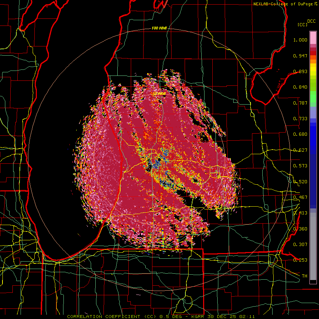The image size is (319, 319).
Task: Click the 0.467 scale value
Action: pos(300,197)
